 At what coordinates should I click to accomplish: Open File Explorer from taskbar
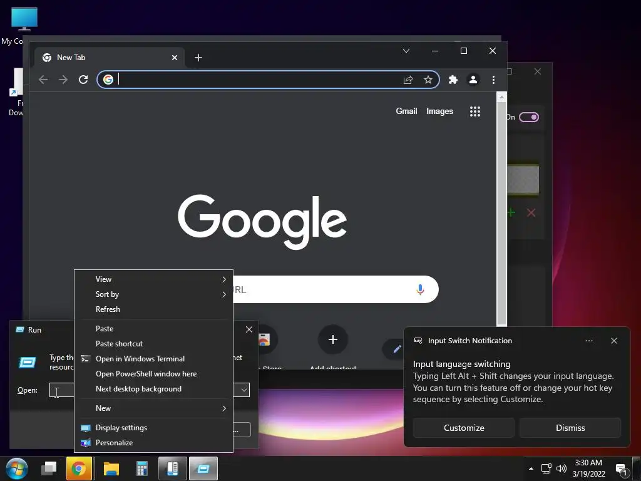[111, 468]
